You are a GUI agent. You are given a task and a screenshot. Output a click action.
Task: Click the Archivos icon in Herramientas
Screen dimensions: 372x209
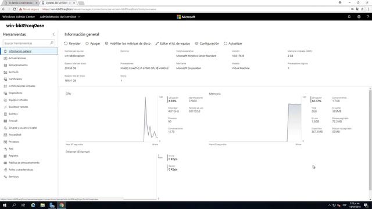pos(5,72)
